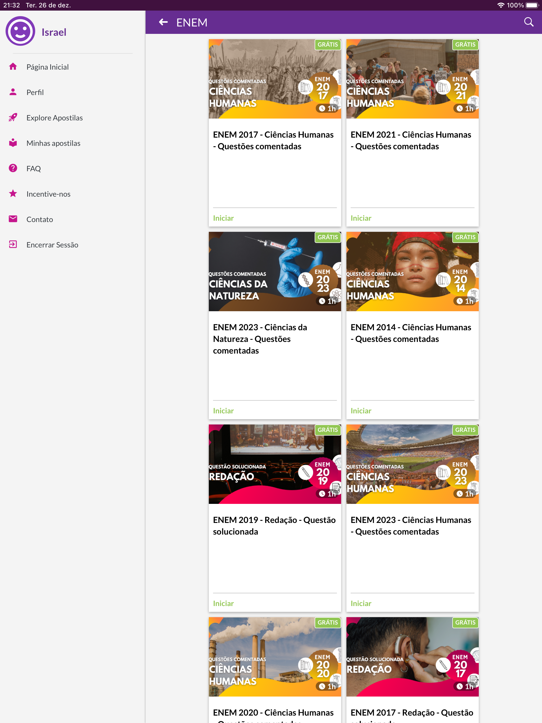Start ENEM 2019 Redação with Iniciar
This screenshot has width=542, height=723.
(x=223, y=603)
